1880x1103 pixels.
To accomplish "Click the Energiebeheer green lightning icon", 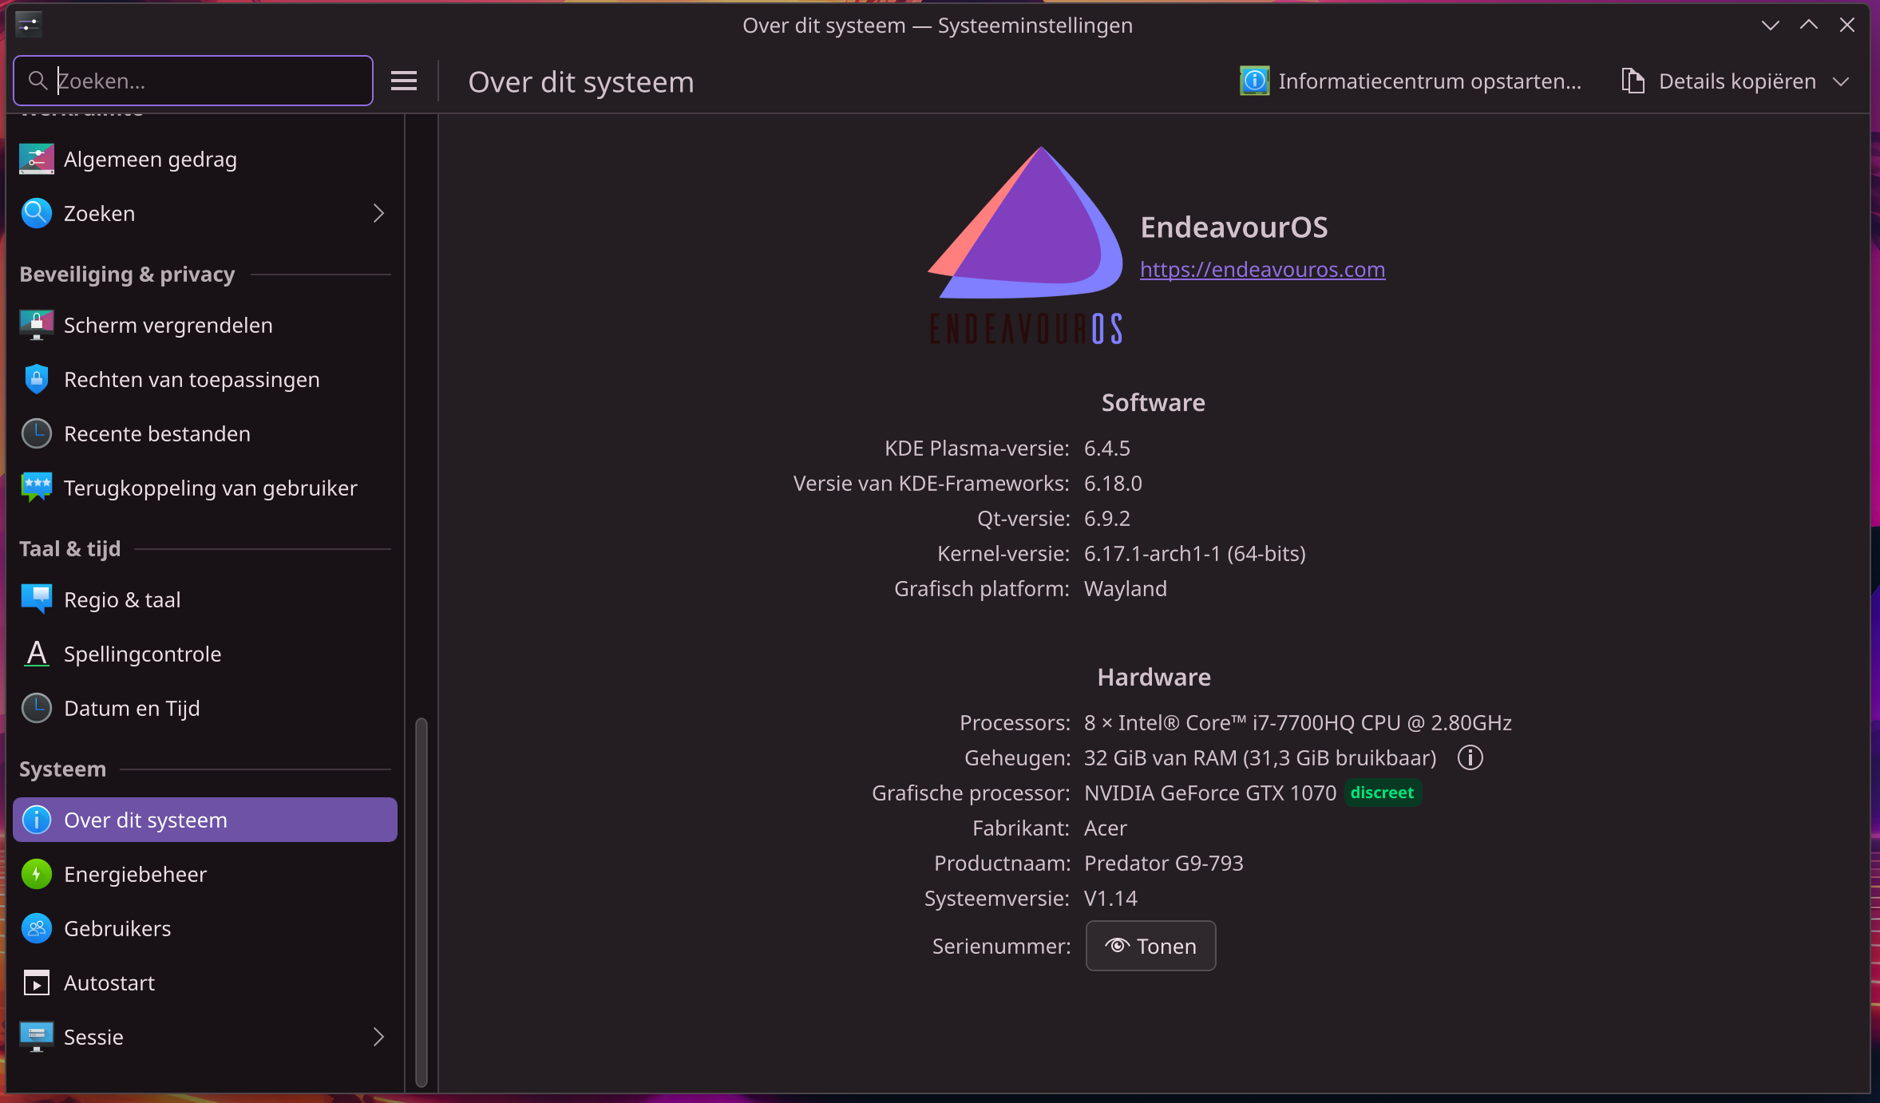I will tap(37, 874).
